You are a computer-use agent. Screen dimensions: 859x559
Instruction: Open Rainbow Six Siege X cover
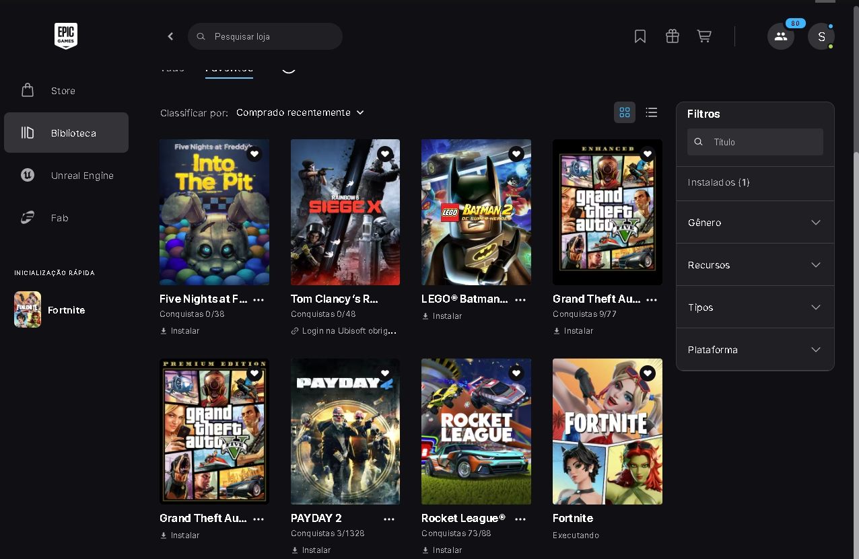[345, 212]
